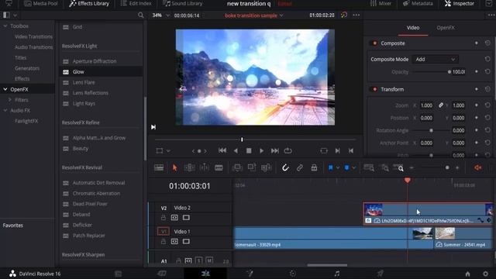
Task: Lock the Video 2 track
Action: 164,218
